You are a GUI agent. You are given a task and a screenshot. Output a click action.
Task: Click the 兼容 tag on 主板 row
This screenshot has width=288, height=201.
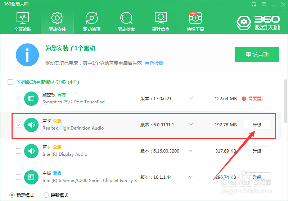click(57, 173)
